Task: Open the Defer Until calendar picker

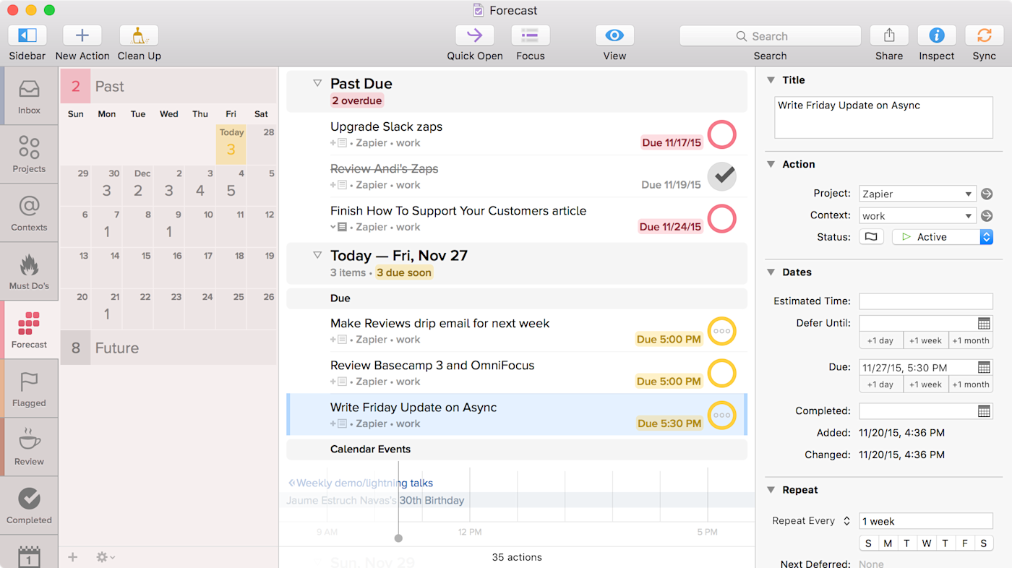Action: pos(984,323)
